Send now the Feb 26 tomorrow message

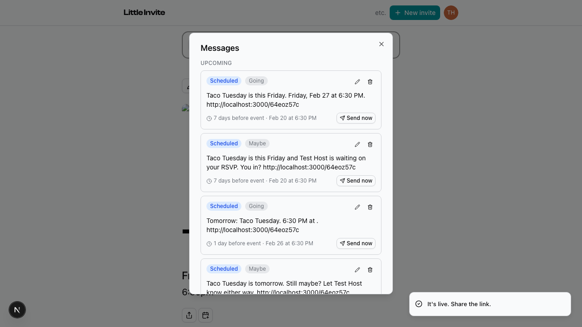coord(356,243)
